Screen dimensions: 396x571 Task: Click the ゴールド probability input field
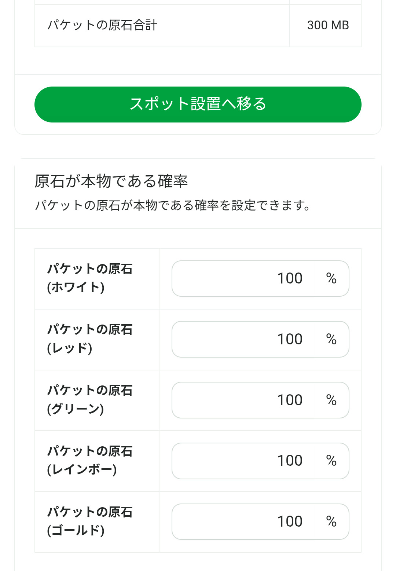249,521
